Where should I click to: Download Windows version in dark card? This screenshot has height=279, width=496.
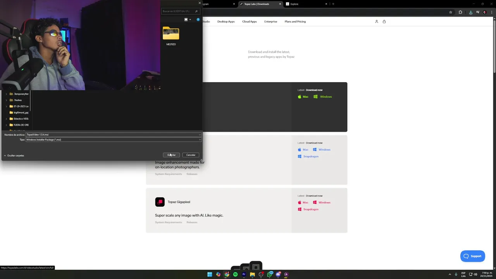coord(323,96)
